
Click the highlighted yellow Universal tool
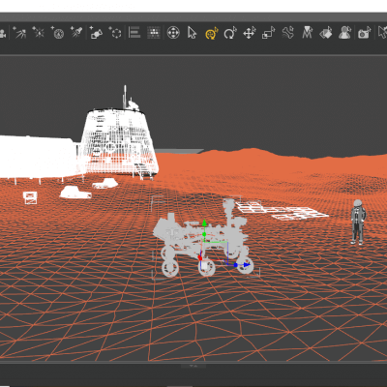[212, 33]
